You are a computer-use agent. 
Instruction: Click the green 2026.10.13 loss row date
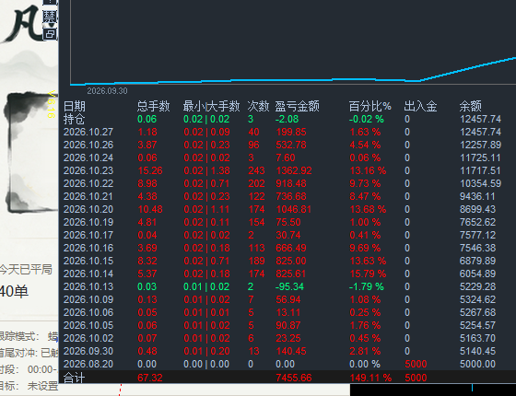pyautogui.click(x=88, y=286)
